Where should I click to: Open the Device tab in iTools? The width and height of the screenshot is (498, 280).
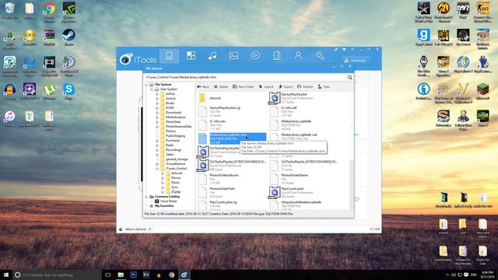tap(170, 56)
